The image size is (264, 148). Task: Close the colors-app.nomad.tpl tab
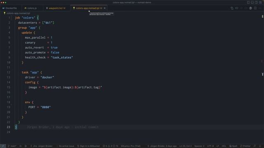pyautogui.click(x=105, y=8)
